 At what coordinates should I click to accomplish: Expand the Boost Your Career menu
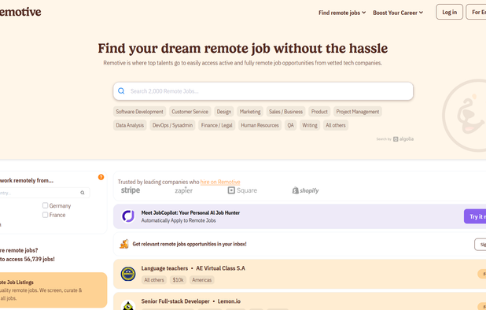coord(398,13)
